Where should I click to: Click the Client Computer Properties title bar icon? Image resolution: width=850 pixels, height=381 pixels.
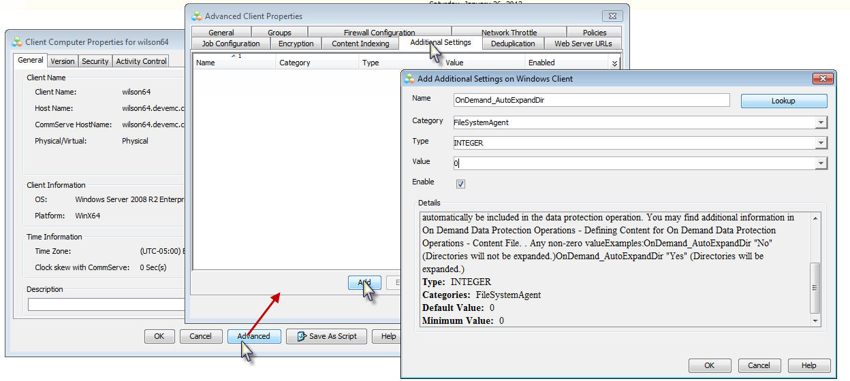coord(17,42)
